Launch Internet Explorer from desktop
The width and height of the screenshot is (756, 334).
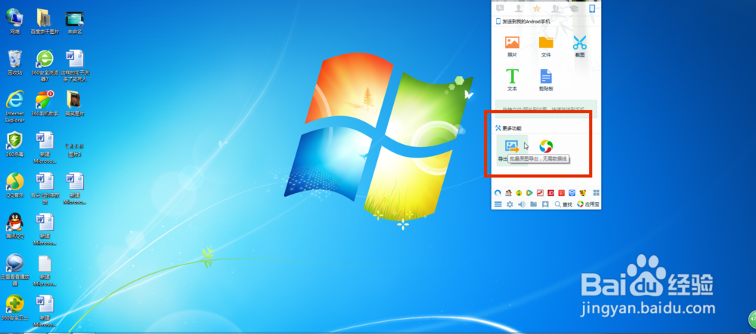coord(15,107)
